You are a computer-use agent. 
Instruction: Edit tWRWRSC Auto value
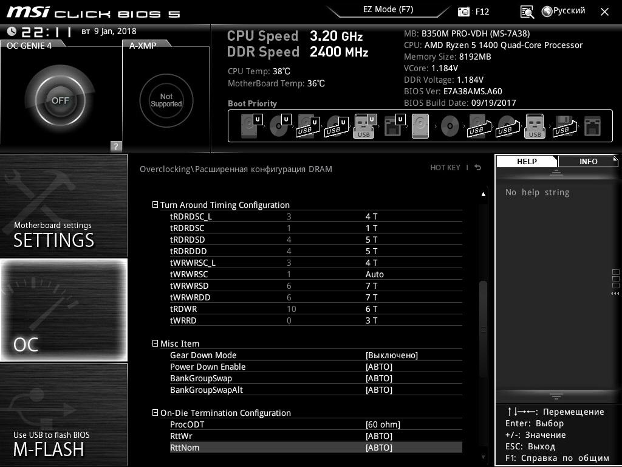pos(374,274)
